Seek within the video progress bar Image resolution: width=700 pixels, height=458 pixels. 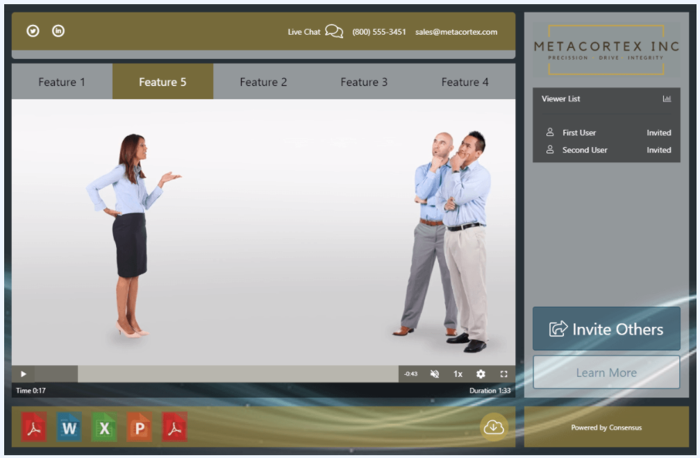point(217,374)
